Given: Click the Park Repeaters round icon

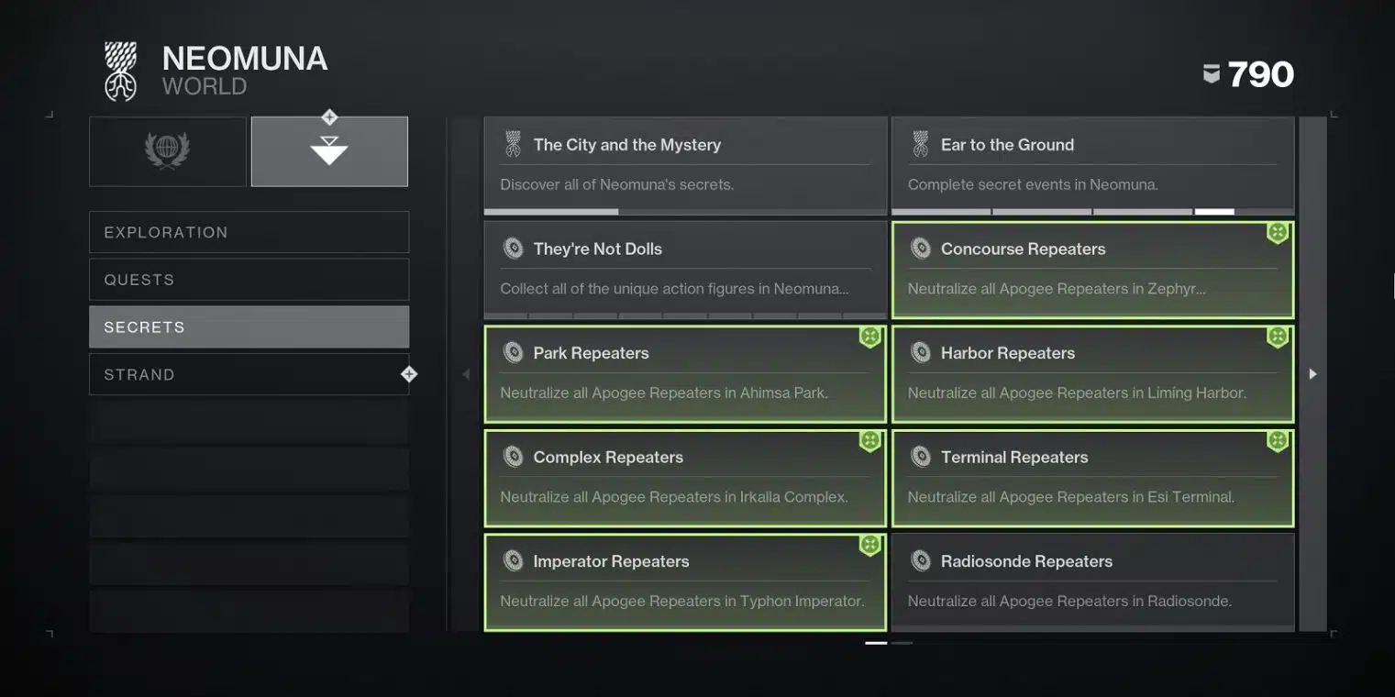Looking at the screenshot, I should coord(513,352).
